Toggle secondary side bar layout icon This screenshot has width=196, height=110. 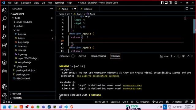(x=170, y=3)
